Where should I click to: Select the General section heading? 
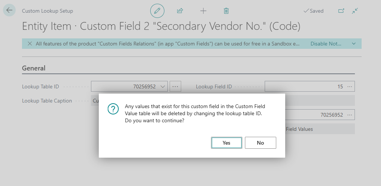click(34, 68)
